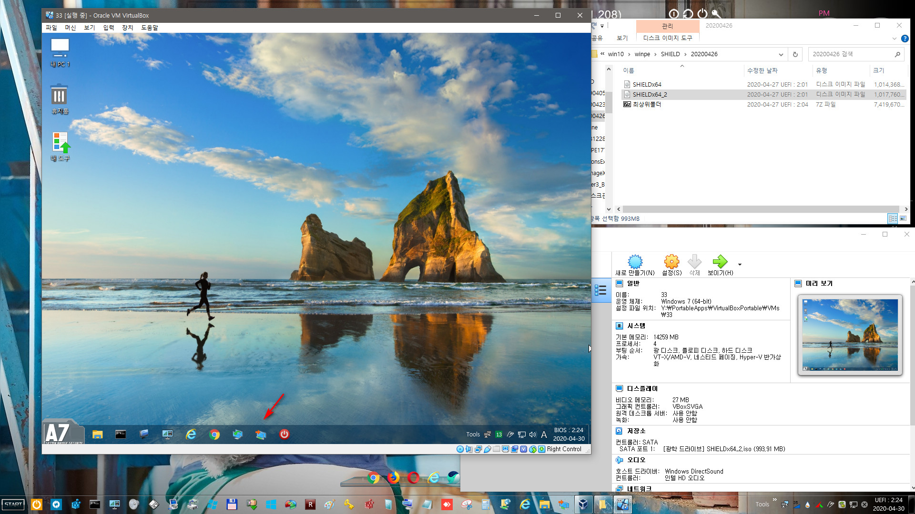The width and height of the screenshot is (915, 514).
Task: Click the 저장소 section header
Action: pyautogui.click(x=636, y=431)
